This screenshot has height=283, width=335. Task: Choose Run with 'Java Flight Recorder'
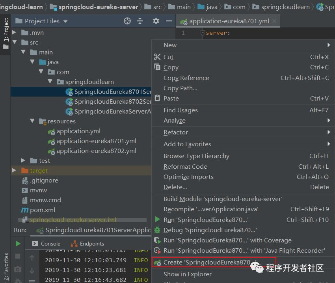point(243,251)
